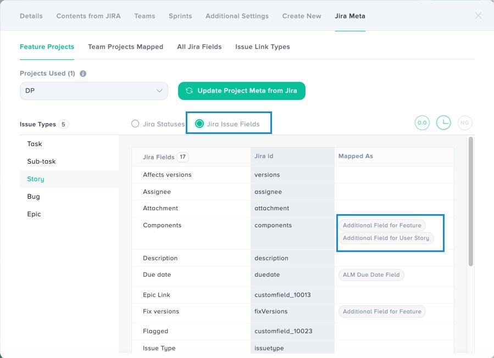This screenshot has height=358, width=494.
Task: Click the vertical scrollbar of fields table
Action: click(x=470, y=203)
